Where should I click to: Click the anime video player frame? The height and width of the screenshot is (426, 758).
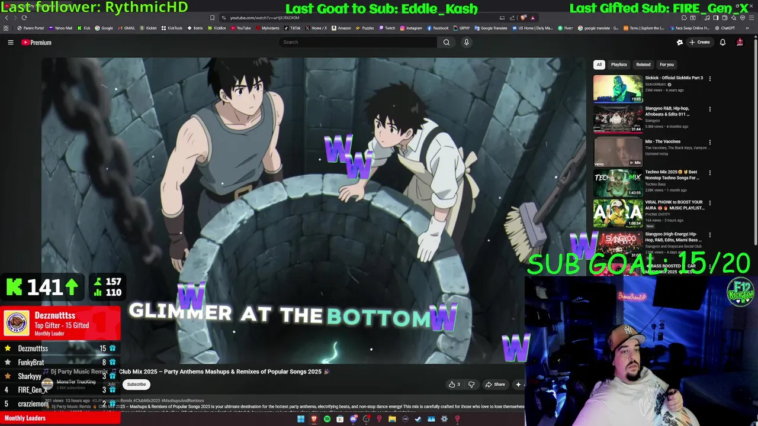(x=314, y=210)
